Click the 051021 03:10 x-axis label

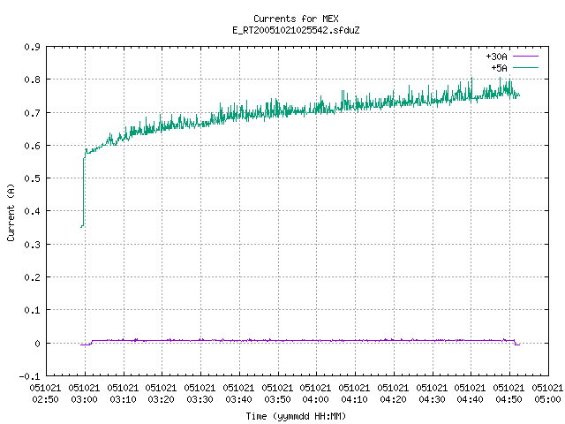click(x=123, y=394)
